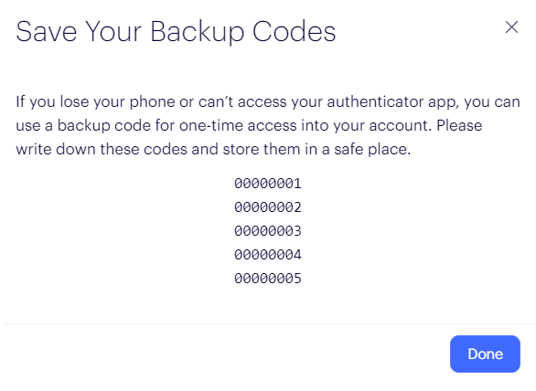Click the words write down in text

[x=56, y=149]
